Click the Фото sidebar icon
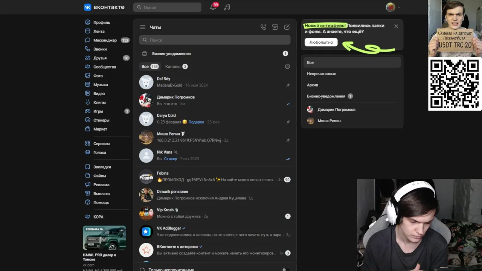Image resolution: width=482 pixels, height=271 pixels. (87, 76)
